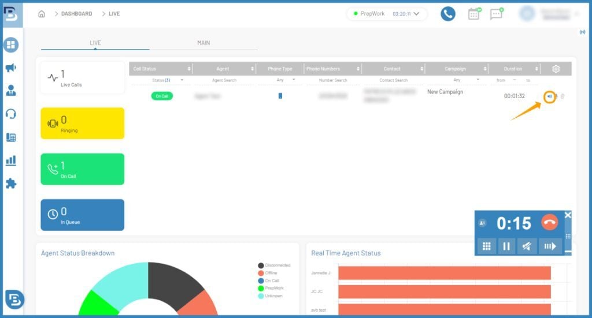Screen dimensions: 592x318
Task: Click the listen speaker icon on live call row
Action: pos(549,96)
